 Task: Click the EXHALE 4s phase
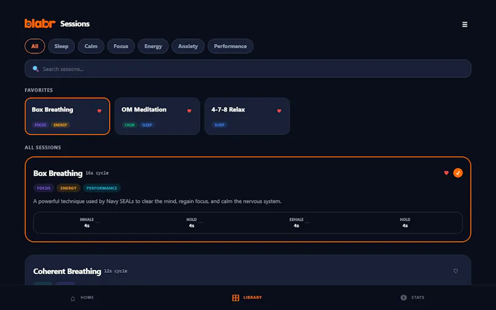296,223
